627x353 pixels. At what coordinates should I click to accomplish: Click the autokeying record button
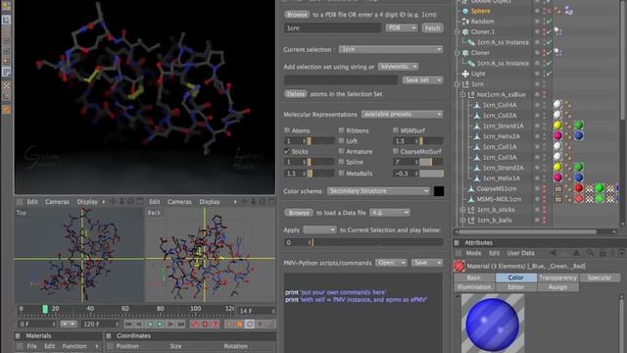click(205, 324)
